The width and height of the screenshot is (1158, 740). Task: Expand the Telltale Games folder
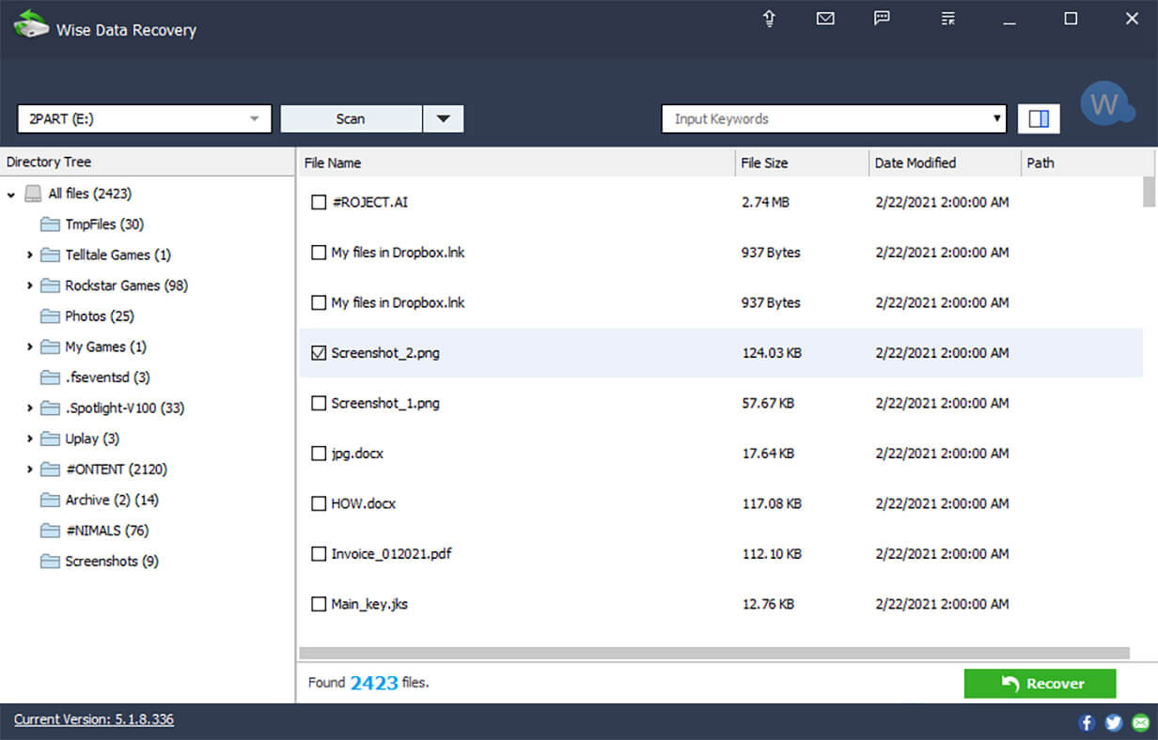30,254
